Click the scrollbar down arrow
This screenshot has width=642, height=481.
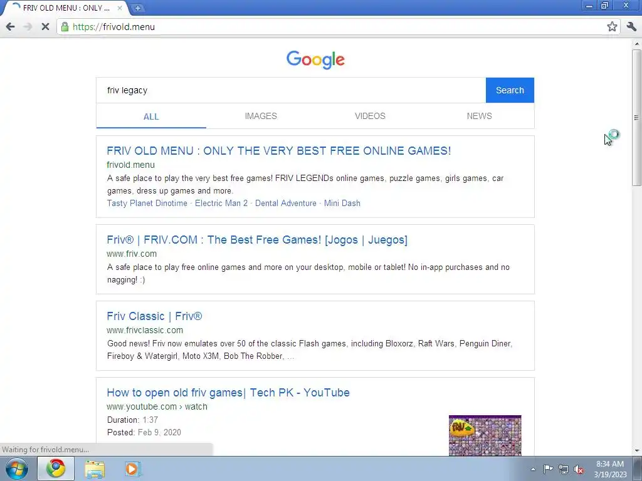pos(636,451)
